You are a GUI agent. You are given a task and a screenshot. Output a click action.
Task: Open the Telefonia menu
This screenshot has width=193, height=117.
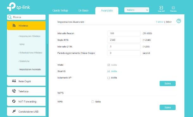click(x=26, y=91)
